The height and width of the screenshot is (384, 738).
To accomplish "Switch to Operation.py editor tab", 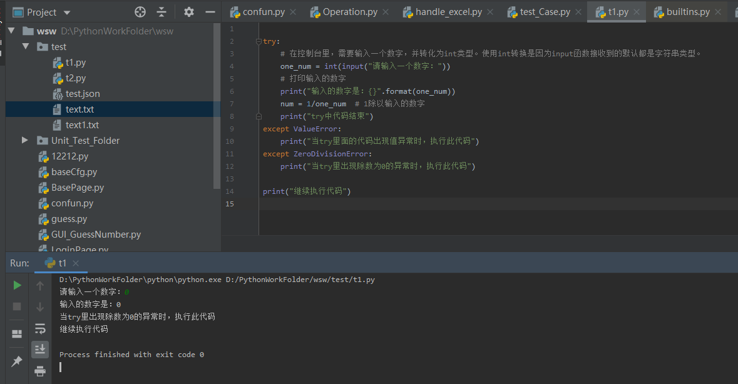I will (350, 13).
